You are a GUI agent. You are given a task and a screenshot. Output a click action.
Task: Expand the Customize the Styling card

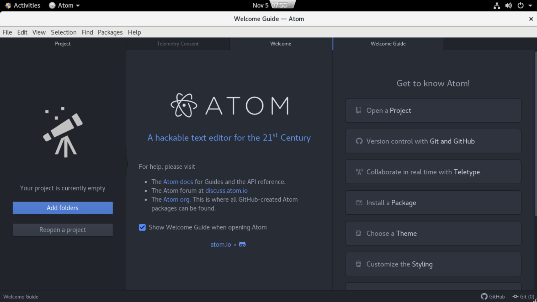pyautogui.click(x=433, y=264)
